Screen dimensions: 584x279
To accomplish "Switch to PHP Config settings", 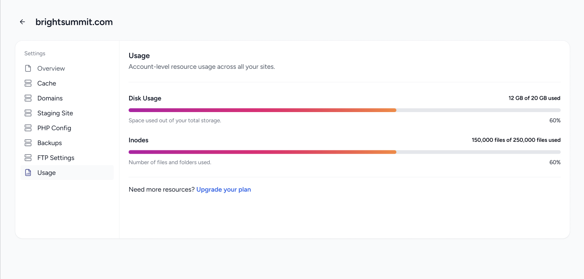I will (x=54, y=128).
